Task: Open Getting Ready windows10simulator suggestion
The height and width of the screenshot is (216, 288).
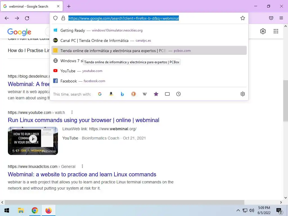Action: click(149, 30)
